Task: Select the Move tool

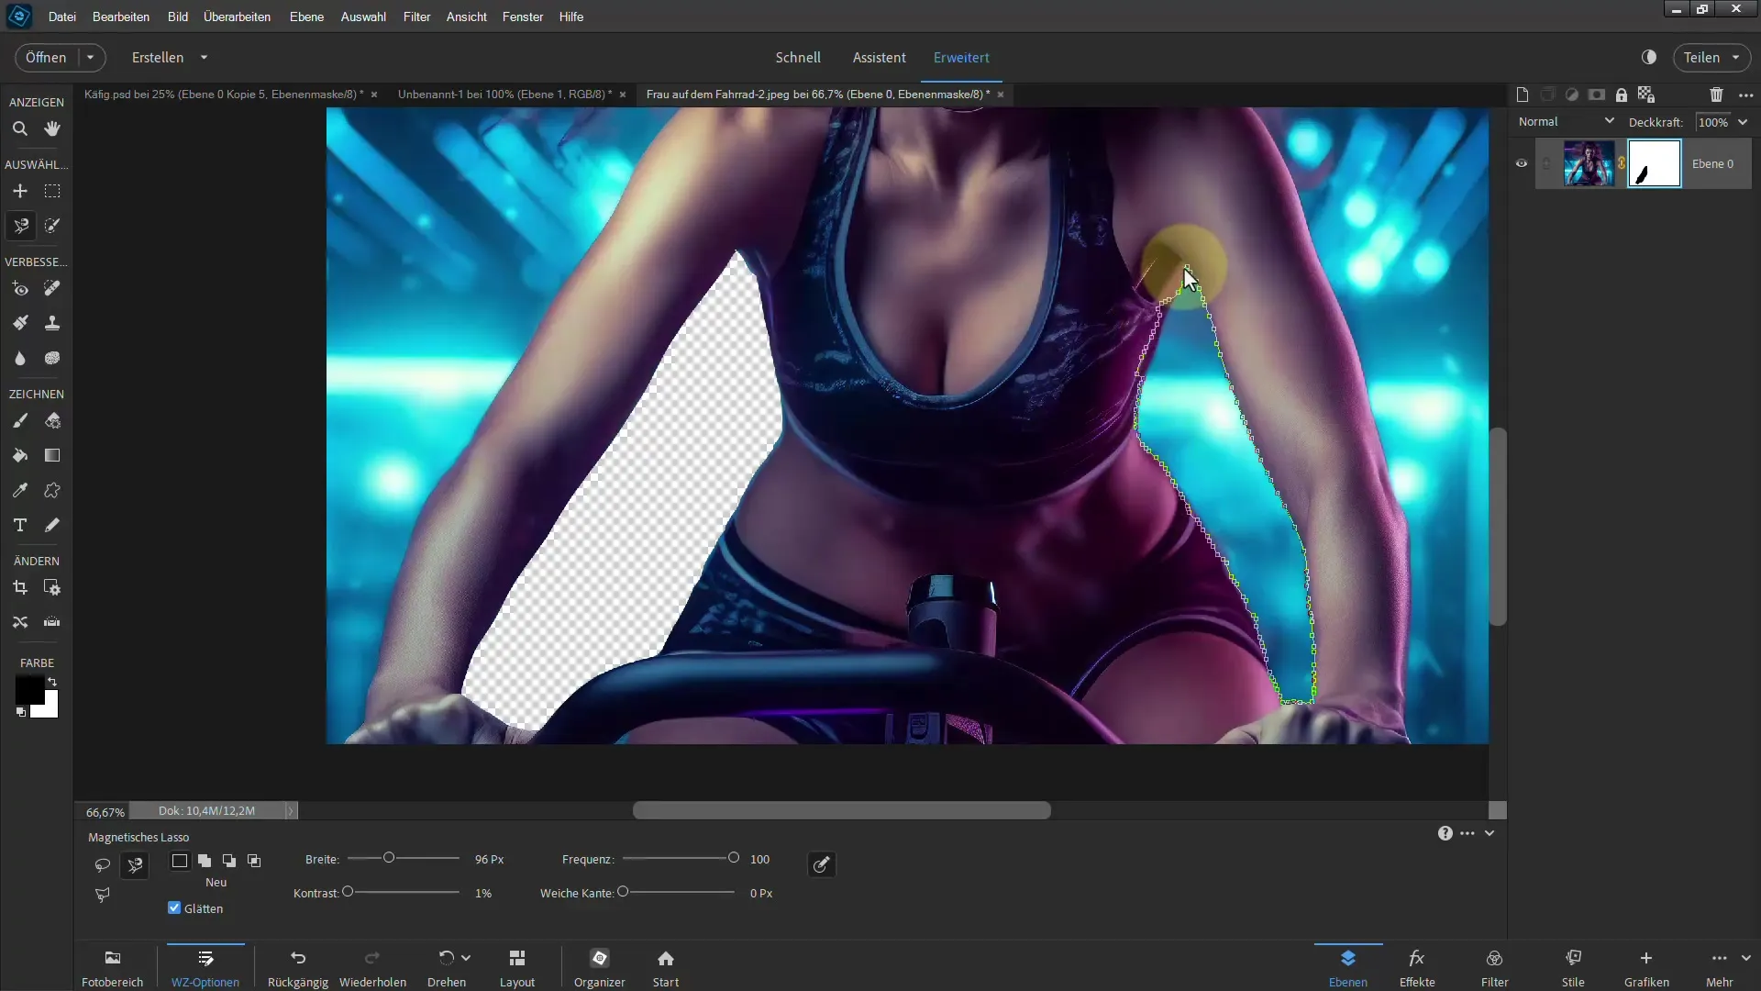Action: tap(19, 191)
